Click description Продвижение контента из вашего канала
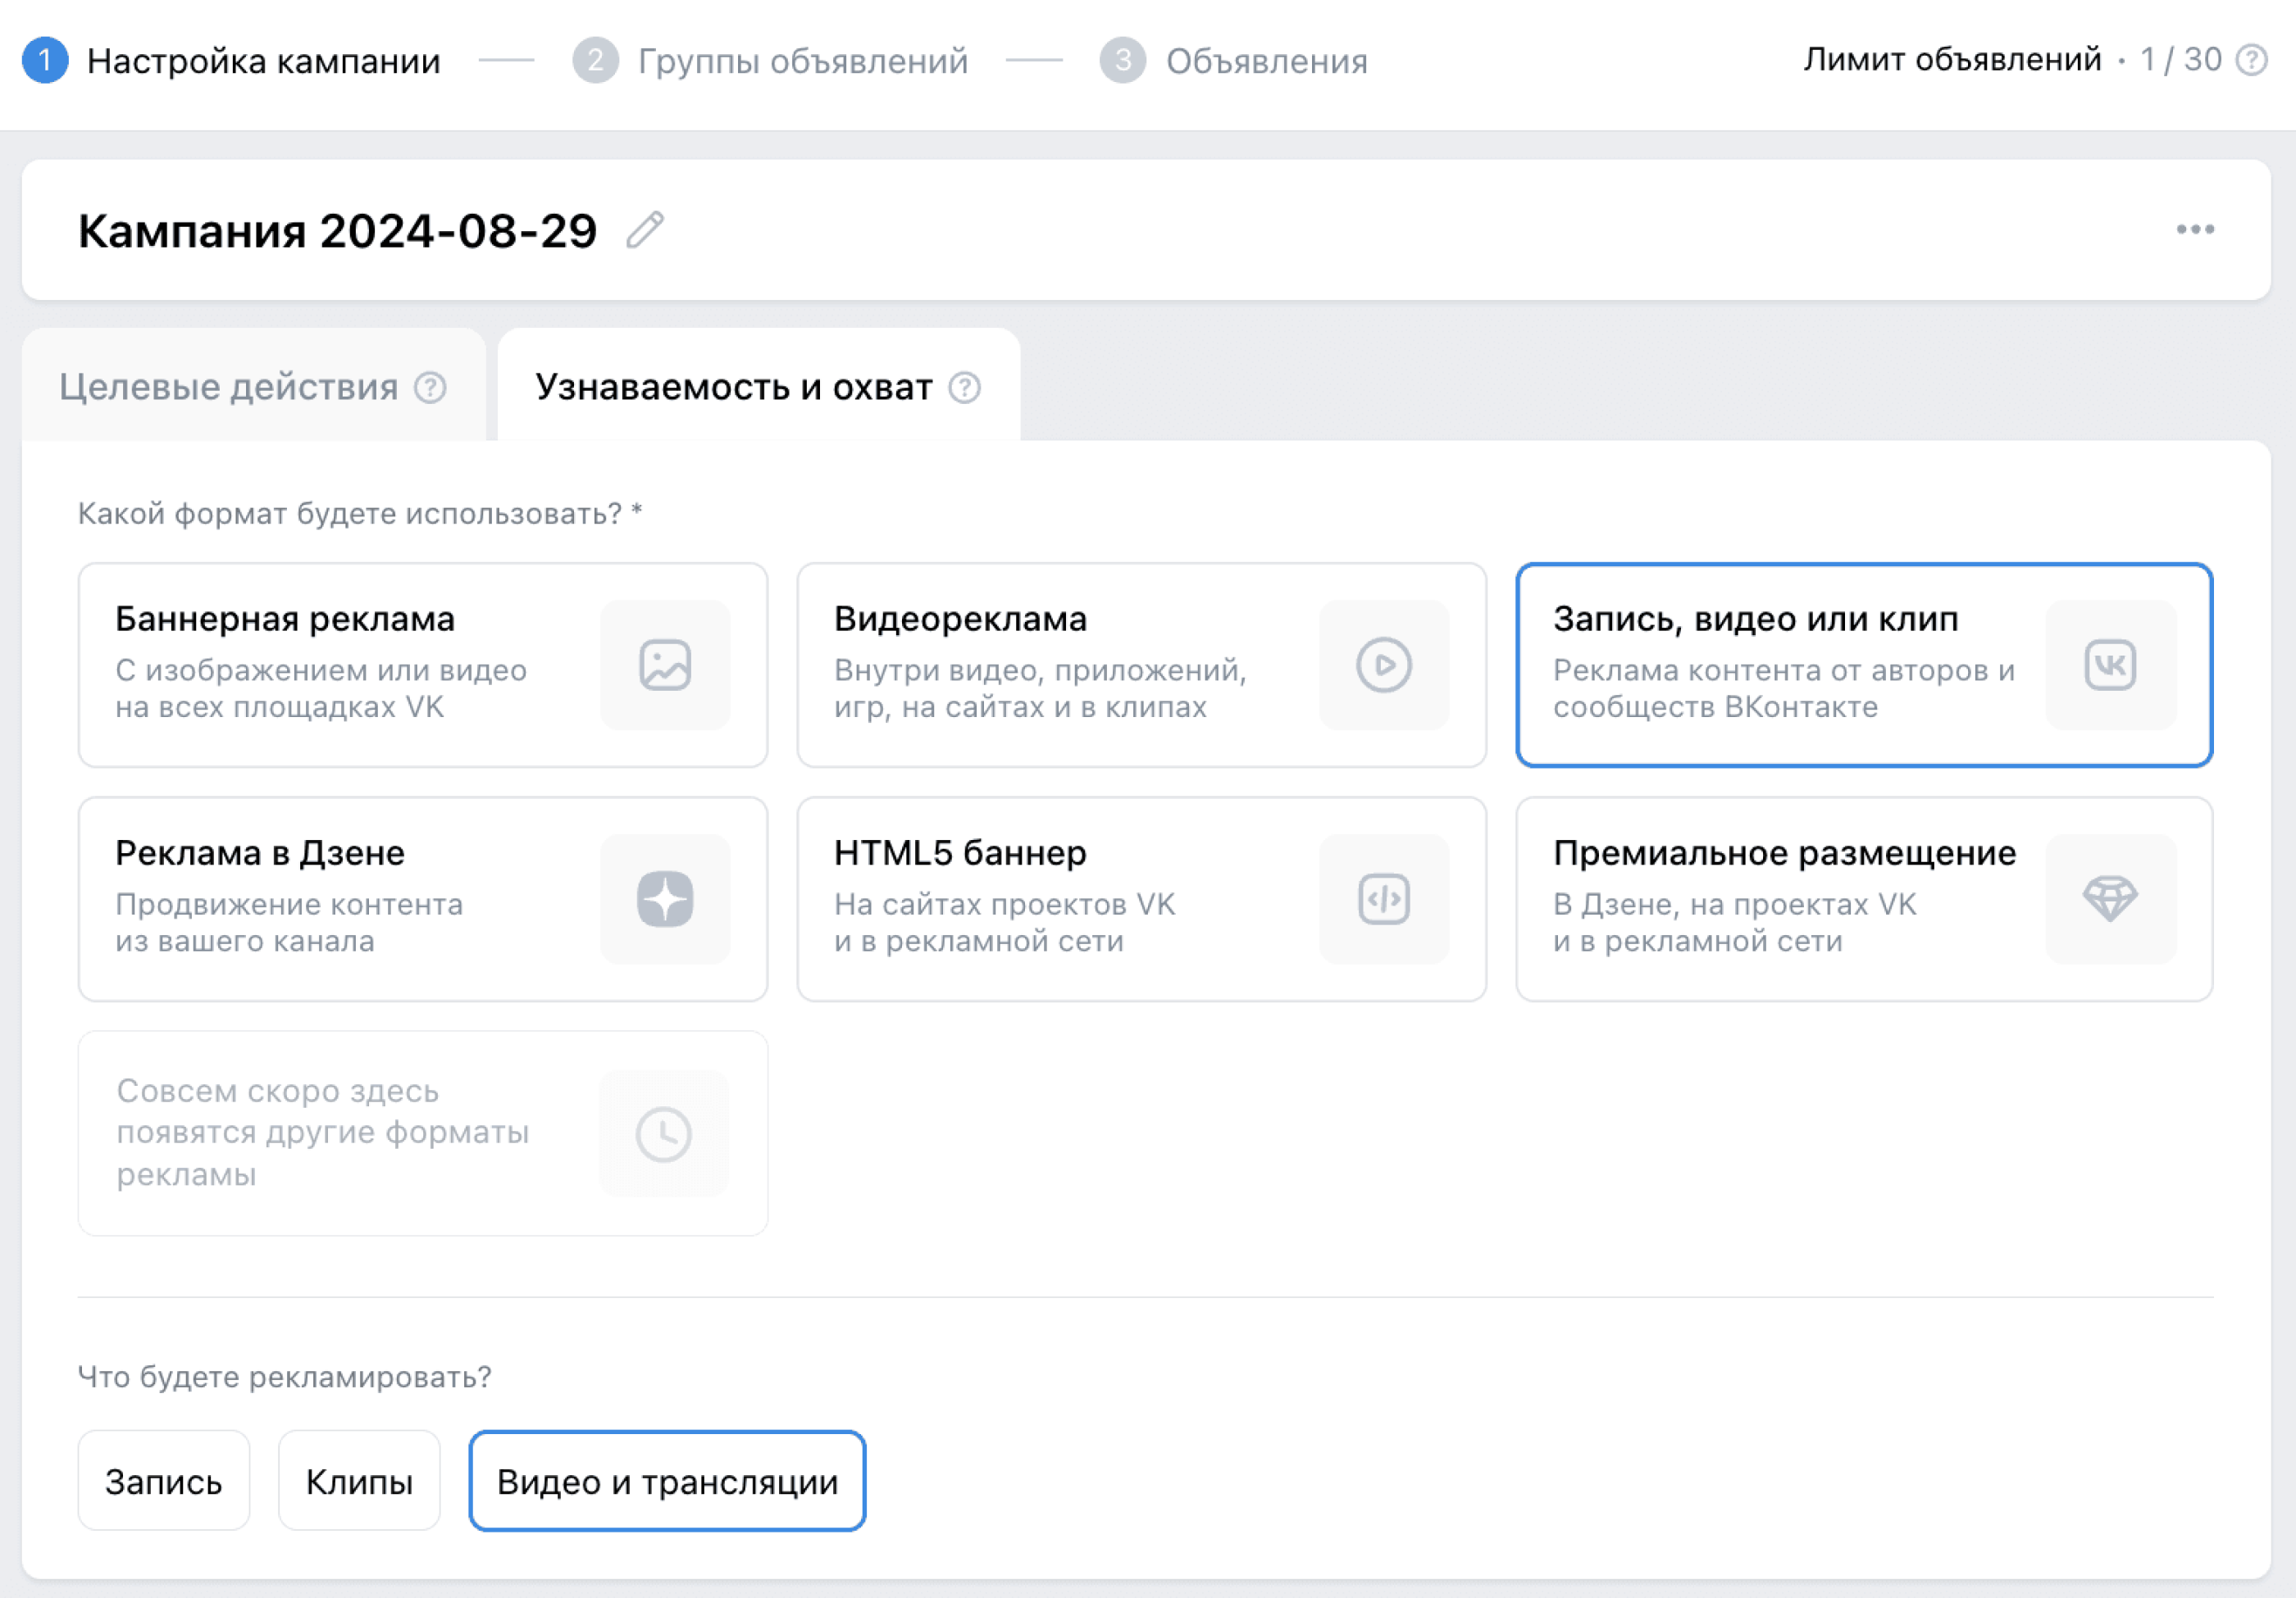Viewport: 2296px width, 1598px height. tap(289, 923)
